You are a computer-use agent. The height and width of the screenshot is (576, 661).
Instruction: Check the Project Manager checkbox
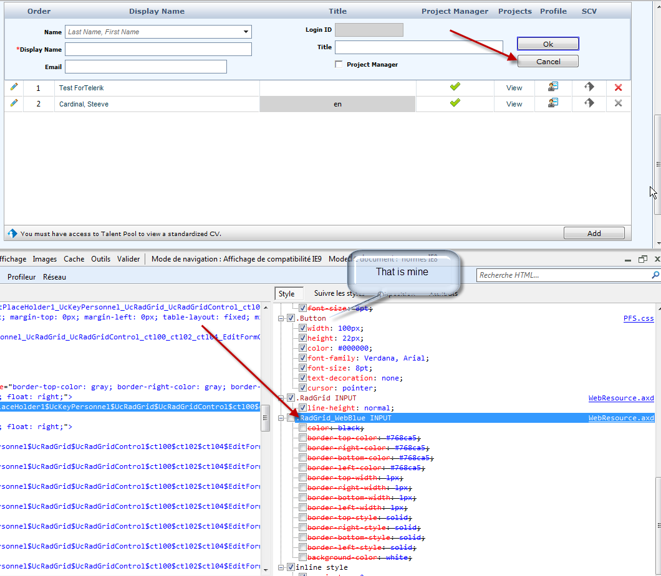tap(339, 64)
